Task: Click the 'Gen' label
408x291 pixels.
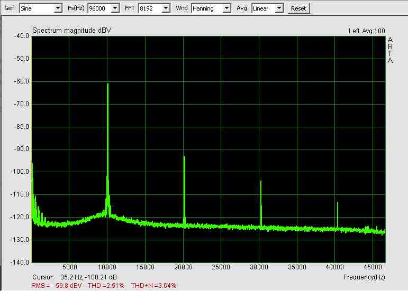Action: point(10,8)
